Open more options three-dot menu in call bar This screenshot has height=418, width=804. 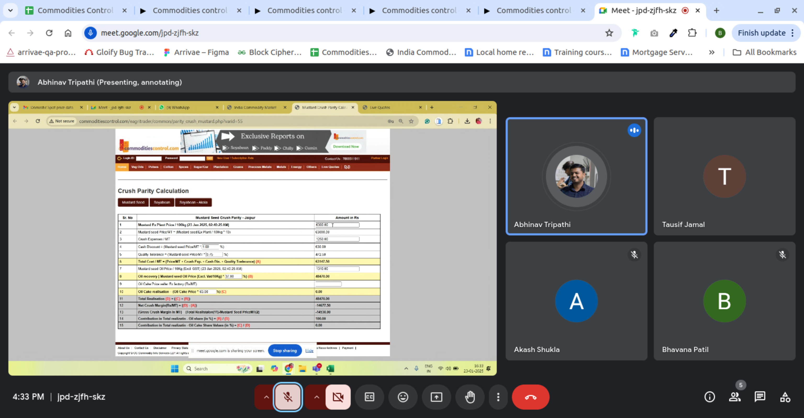point(498,397)
